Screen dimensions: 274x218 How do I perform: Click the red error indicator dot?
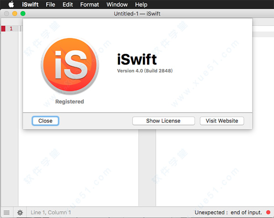[268, 212]
